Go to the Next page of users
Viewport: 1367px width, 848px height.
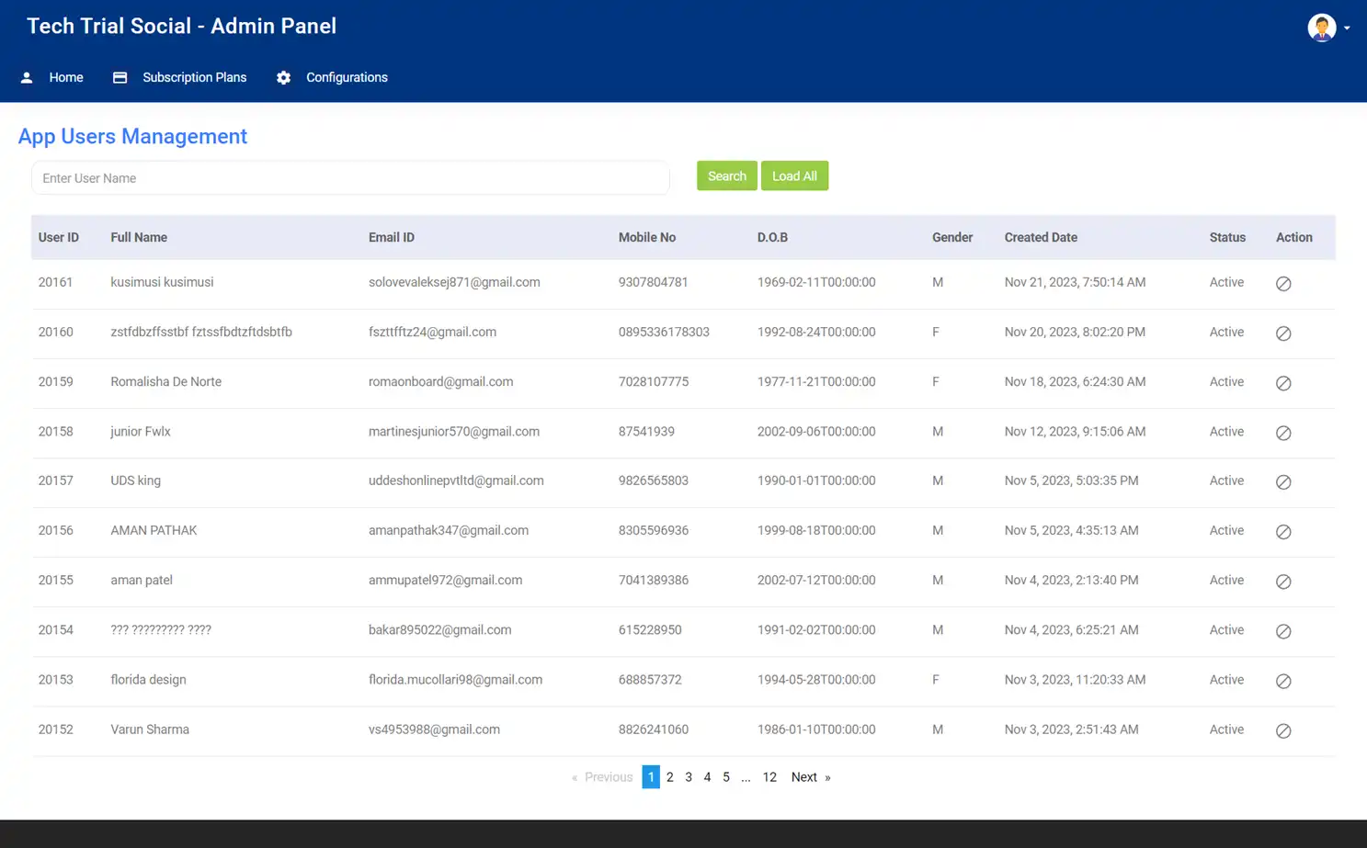click(x=804, y=776)
